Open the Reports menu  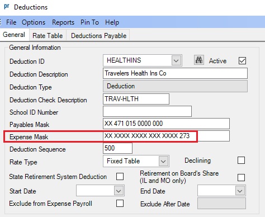point(63,22)
